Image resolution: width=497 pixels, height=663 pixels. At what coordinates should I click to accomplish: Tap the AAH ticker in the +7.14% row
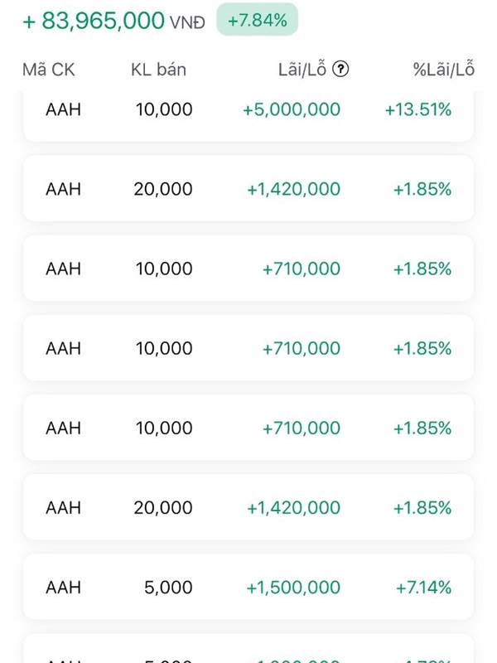[x=63, y=588]
